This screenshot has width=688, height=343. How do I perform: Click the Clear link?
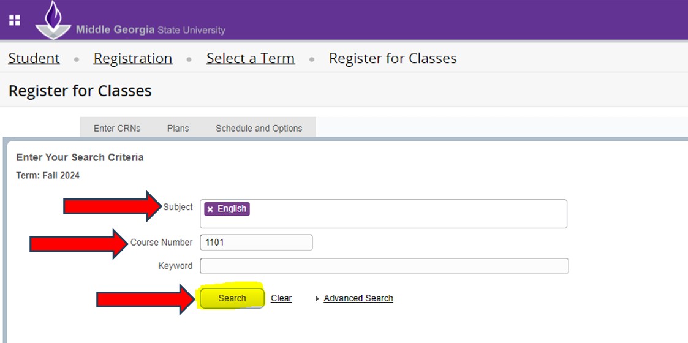[x=281, y=298]
